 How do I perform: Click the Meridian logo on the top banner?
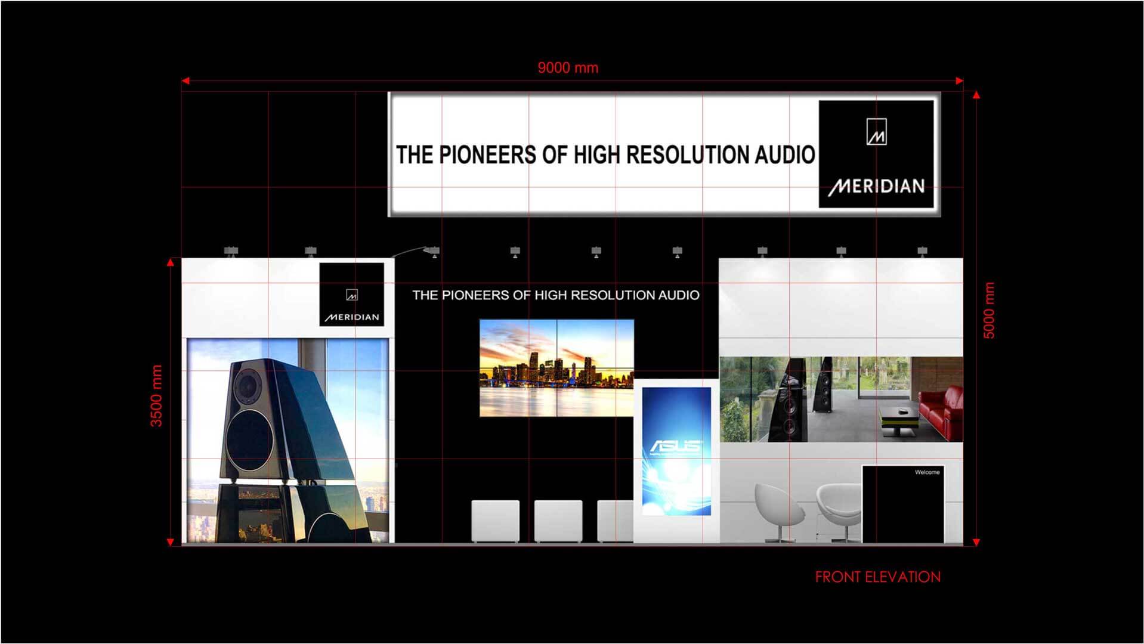tap(876, 154)
